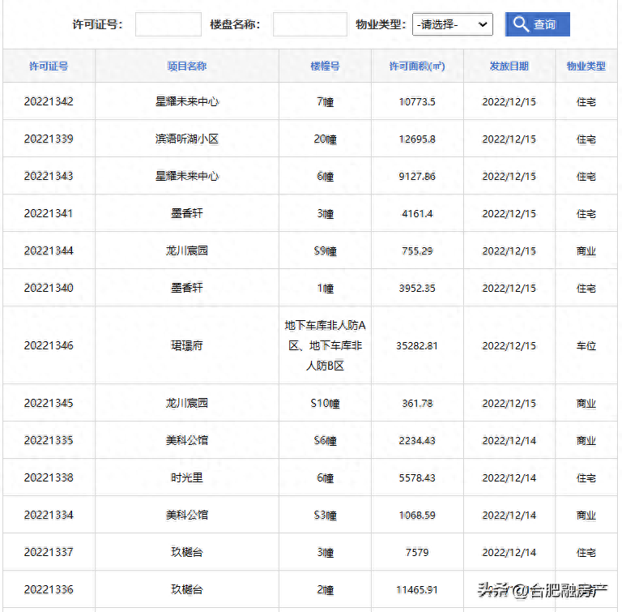The image size is (622, 612).
Task: Click the 车位 property type cell
Action: [x=586, y=346]
